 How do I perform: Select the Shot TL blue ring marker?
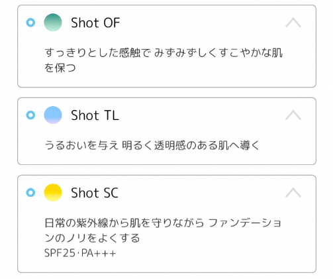pyautogui.click(x=30, y=115)
